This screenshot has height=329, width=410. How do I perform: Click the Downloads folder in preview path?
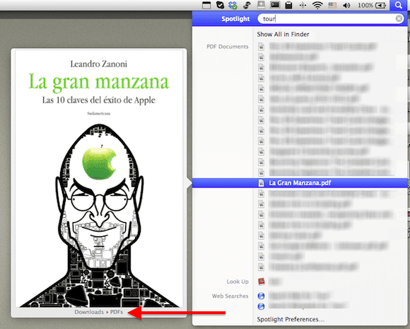coord(89,312)
